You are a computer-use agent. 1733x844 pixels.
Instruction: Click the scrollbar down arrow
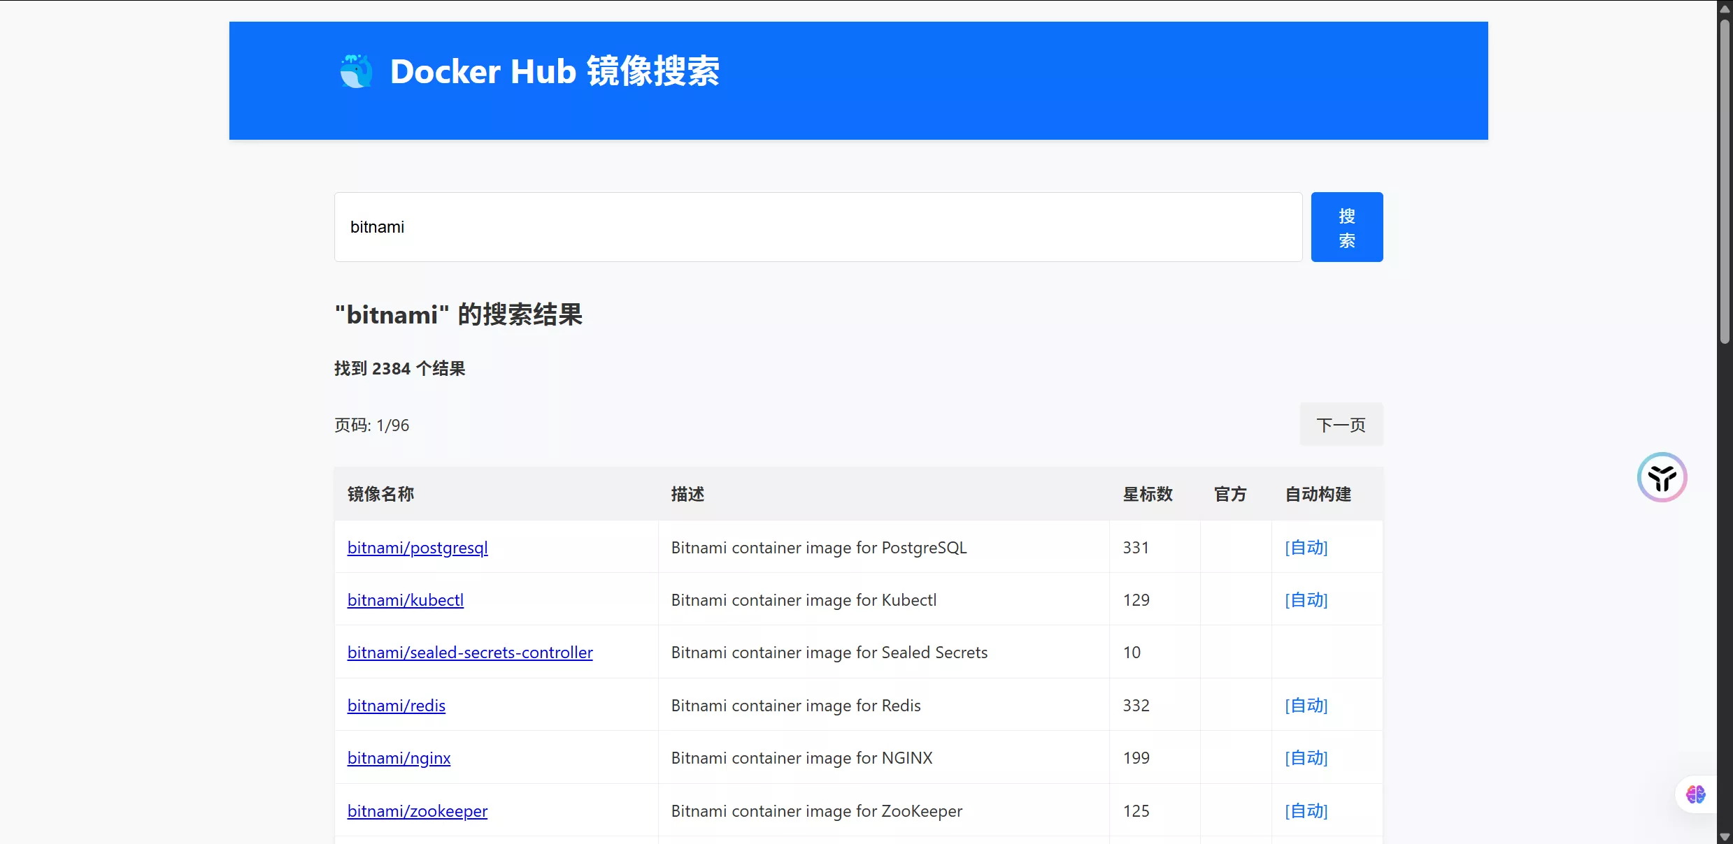[x=1725, y=836]
